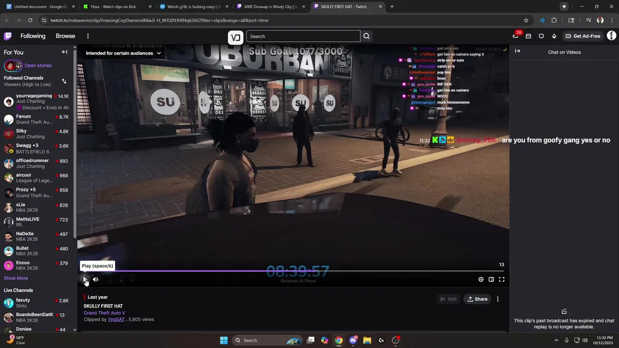The width and height of the screenshot is (619, 348).
Task: Switch to Flexx Kick clips tab
Action: click(x=117, y=7)
